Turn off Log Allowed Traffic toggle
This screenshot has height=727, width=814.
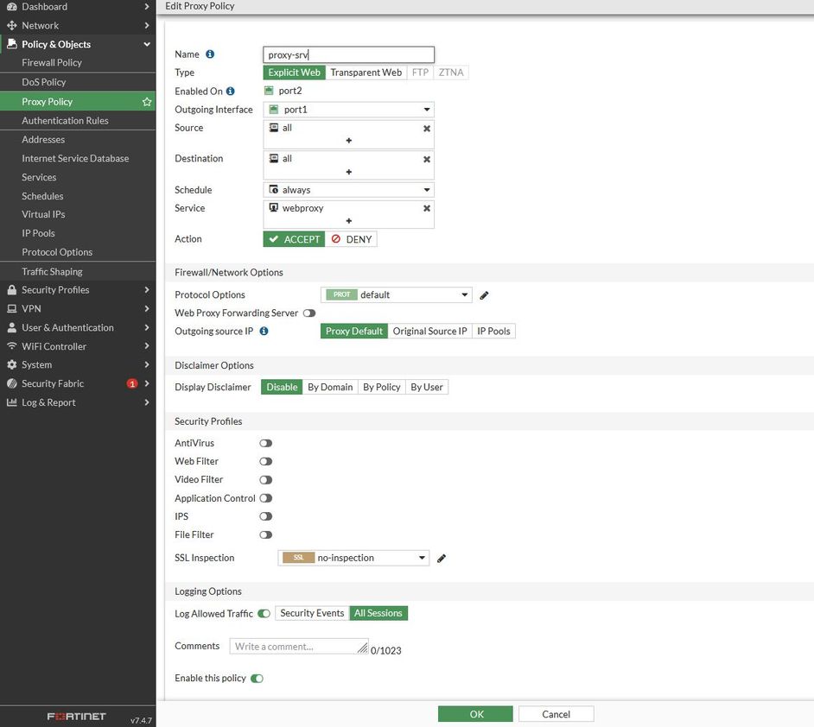pos(264,613)
